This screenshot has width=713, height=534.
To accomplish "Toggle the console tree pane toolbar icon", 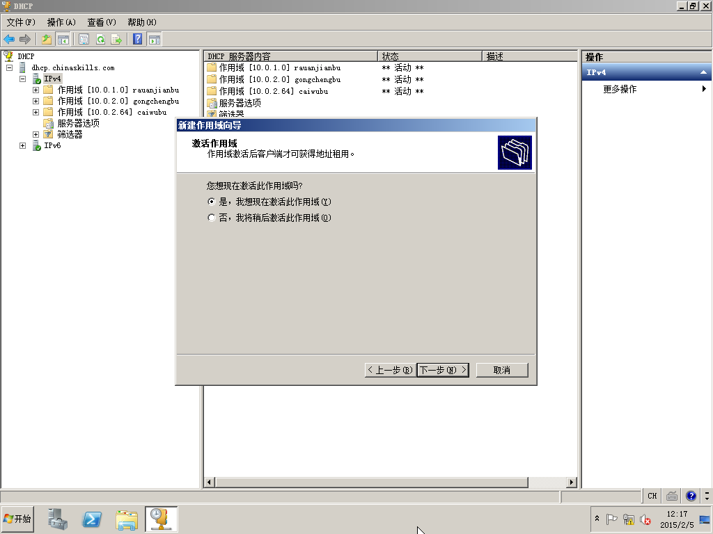I will click(63, 40).
